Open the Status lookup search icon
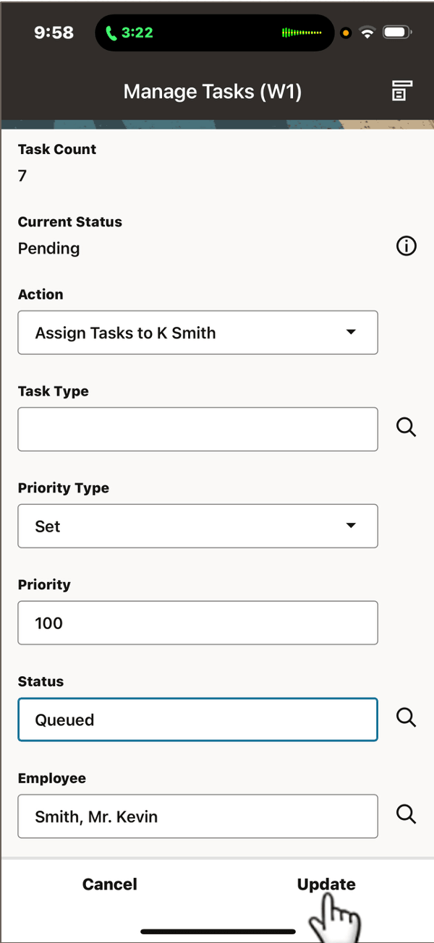 pyautogui.click(x=406, y=717)
